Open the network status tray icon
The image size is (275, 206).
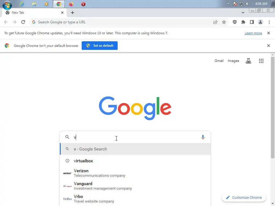[241, 4]
